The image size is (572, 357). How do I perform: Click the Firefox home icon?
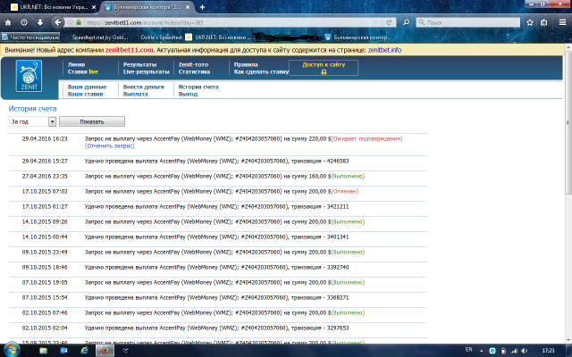(8, 22)
